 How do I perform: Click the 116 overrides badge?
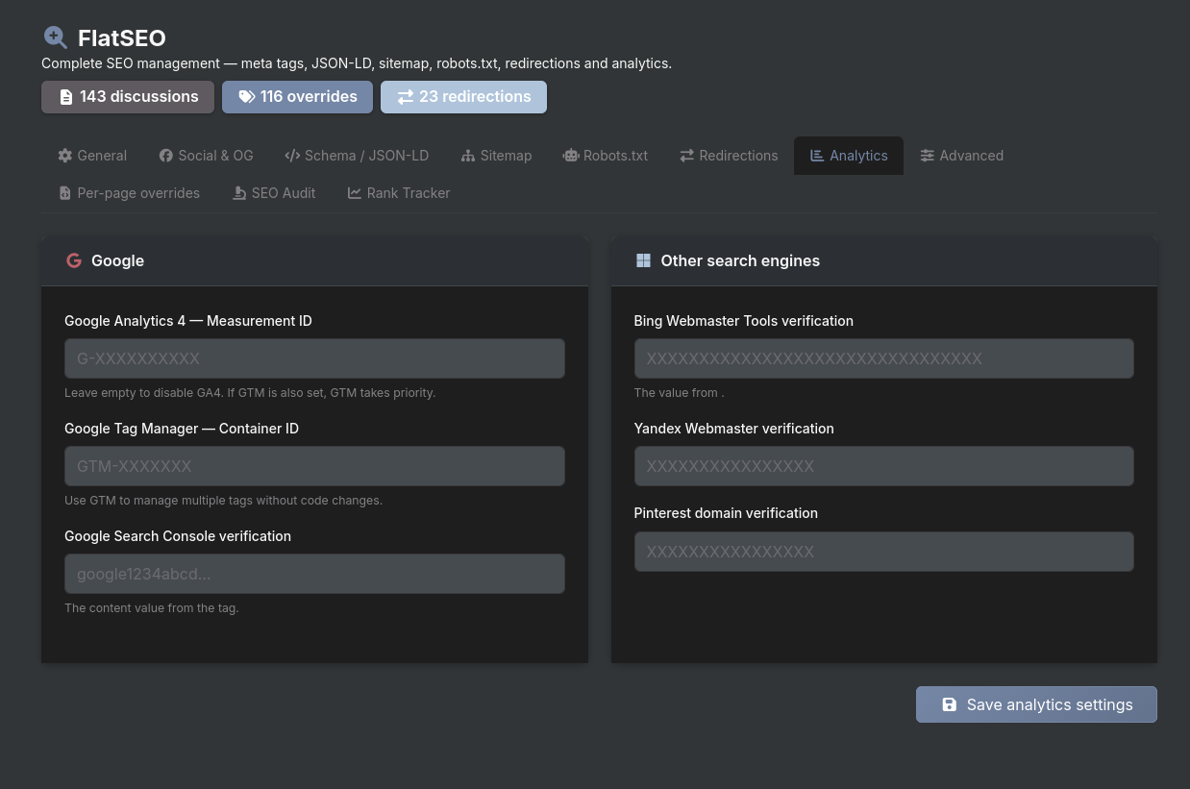(297, 97)
